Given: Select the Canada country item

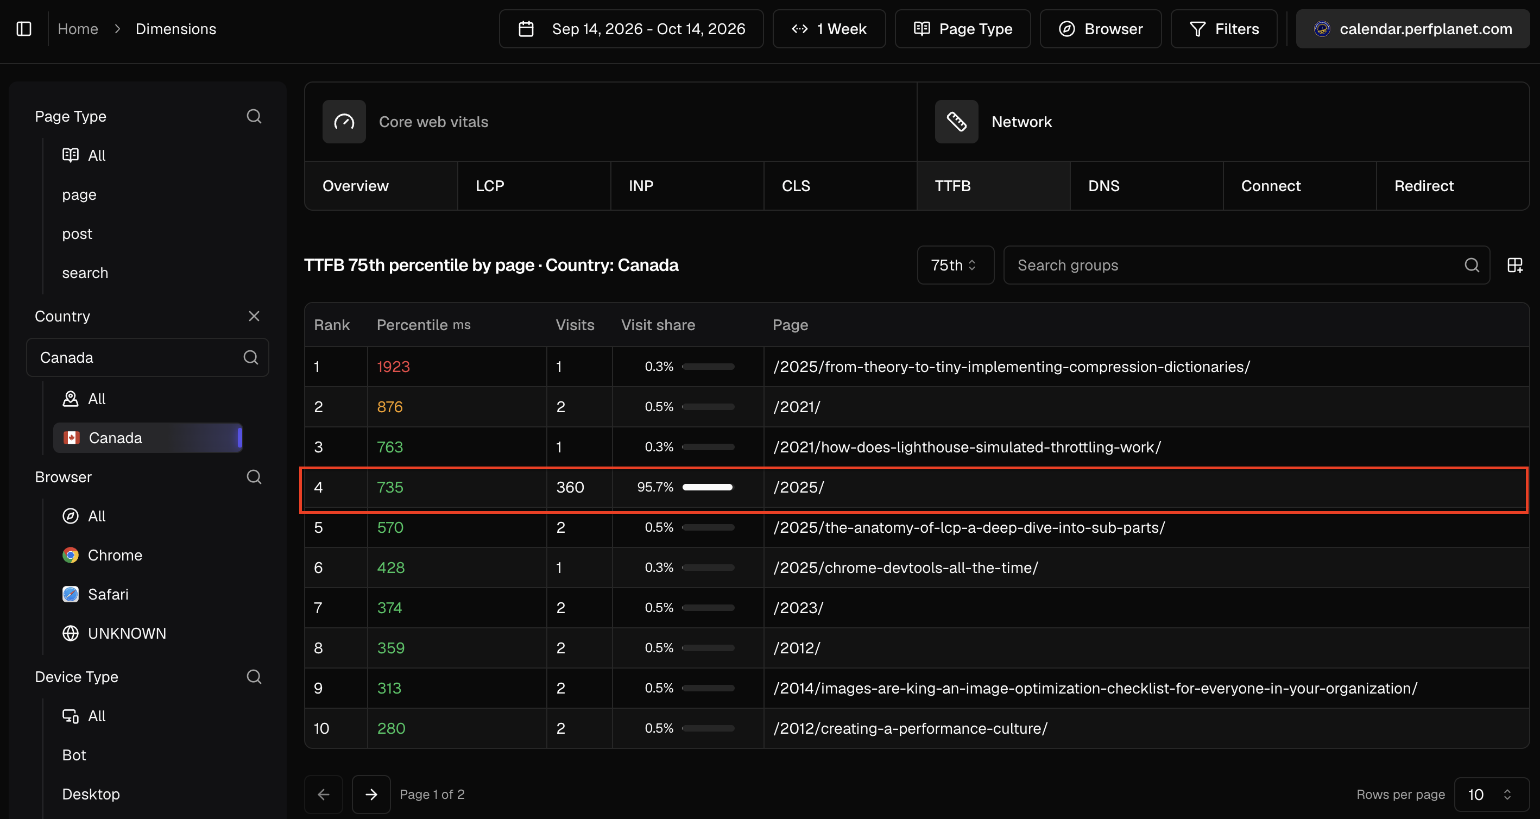Looking at the screenshot, I should pyautogui.click(x=148, y=438).
